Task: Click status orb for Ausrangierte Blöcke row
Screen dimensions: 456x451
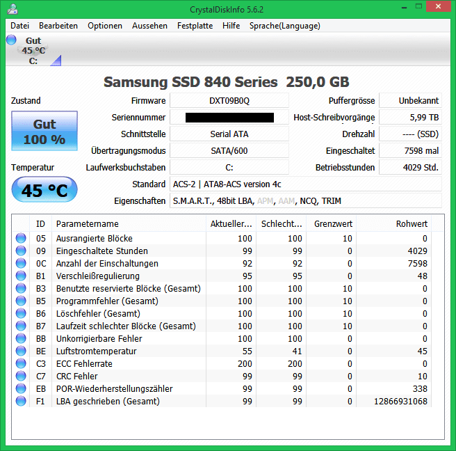Action: (x=21, y=238)
